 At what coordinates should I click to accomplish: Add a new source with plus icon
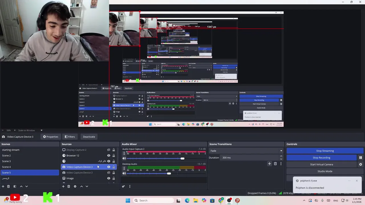(63, 186)
